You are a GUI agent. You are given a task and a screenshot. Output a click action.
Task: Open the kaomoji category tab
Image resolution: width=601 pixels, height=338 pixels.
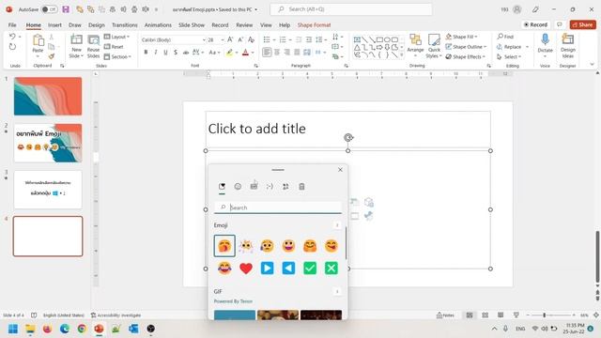pyautogui.click(x=270, y=186)
